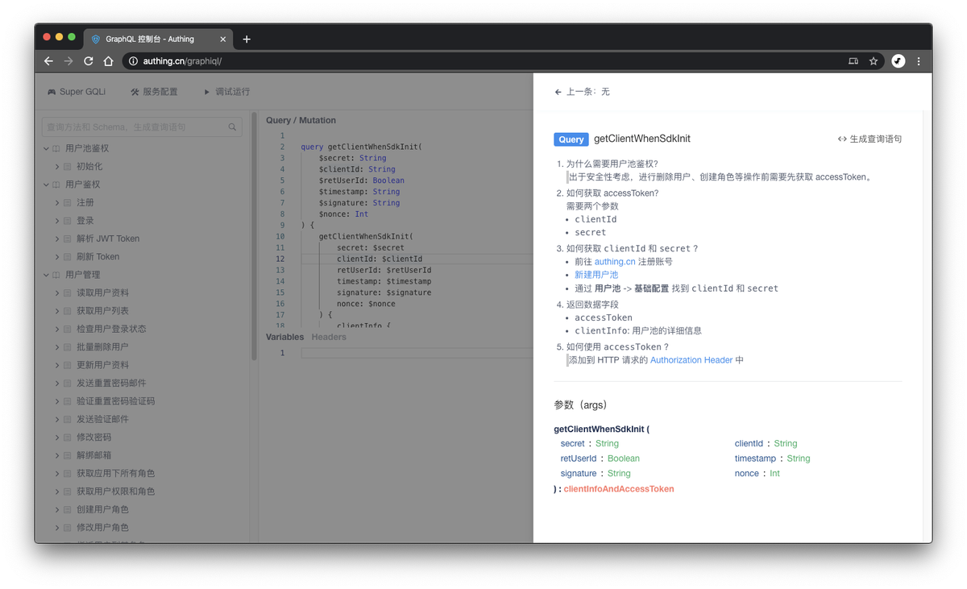Open the profile avatar icon
967x589 pixels.
898,61
